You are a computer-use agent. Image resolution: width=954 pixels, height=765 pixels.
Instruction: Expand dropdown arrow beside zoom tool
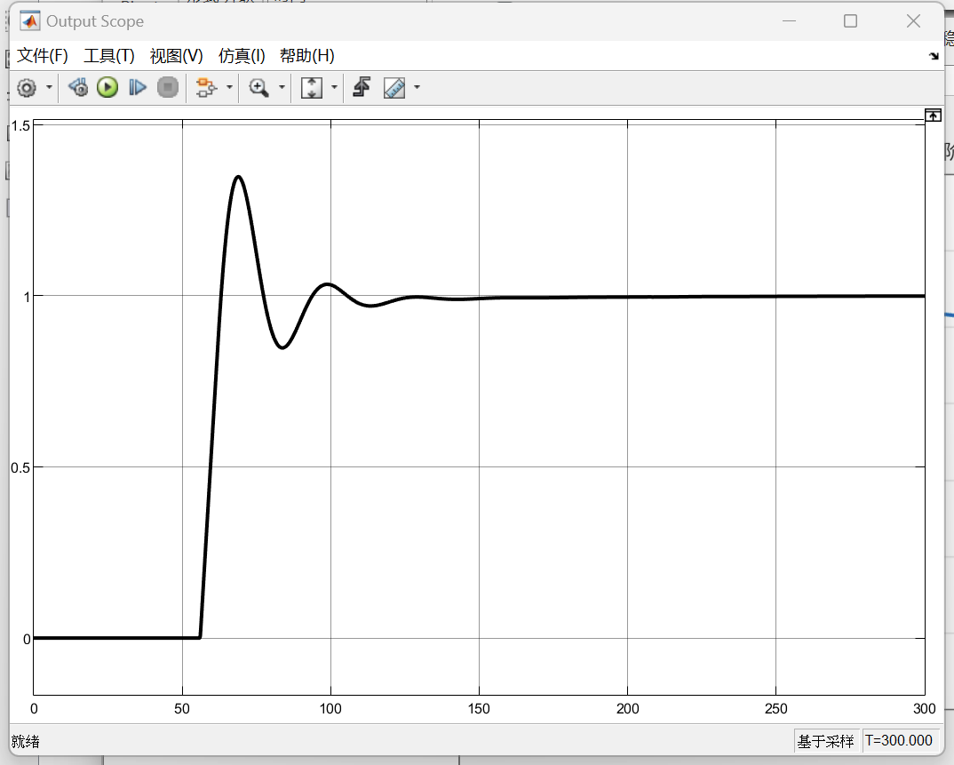(282, 87)
